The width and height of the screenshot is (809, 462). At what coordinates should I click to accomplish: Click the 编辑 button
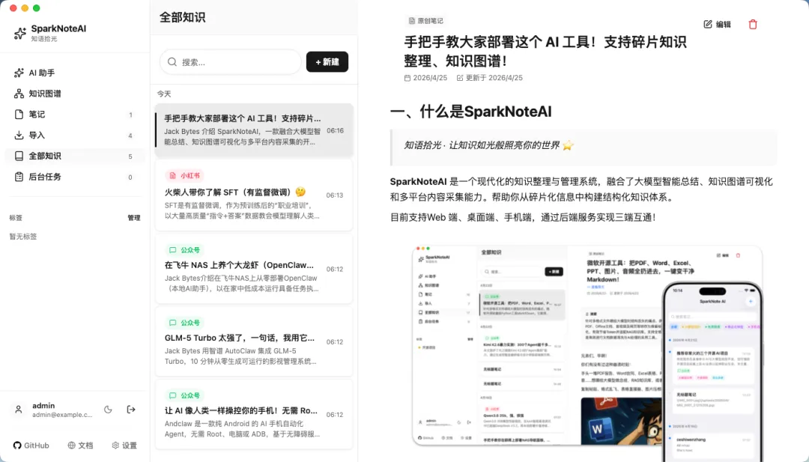point(718,24)
